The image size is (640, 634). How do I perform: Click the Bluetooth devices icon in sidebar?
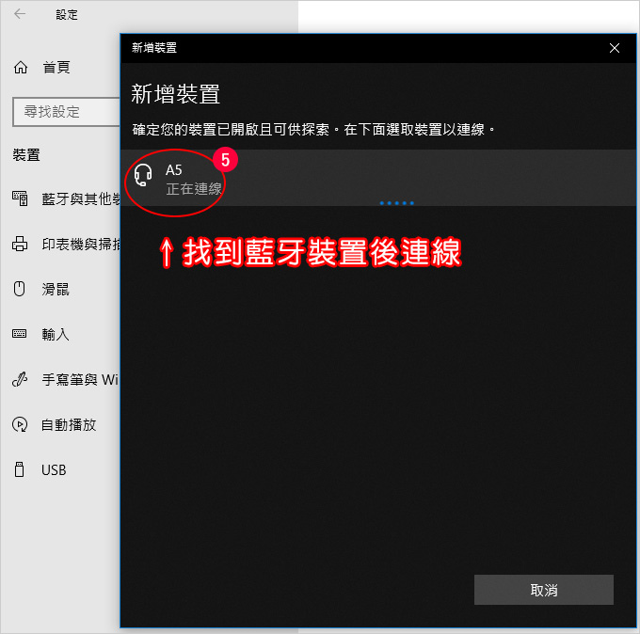20,198
